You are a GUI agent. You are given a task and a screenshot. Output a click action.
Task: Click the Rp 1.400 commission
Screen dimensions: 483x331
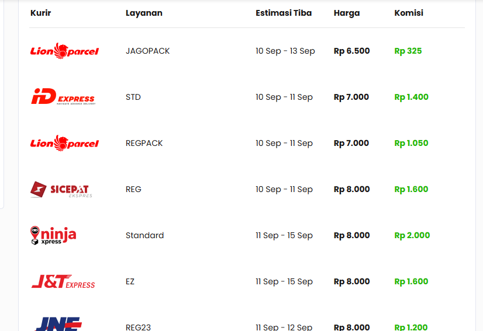tap(412, 97)
